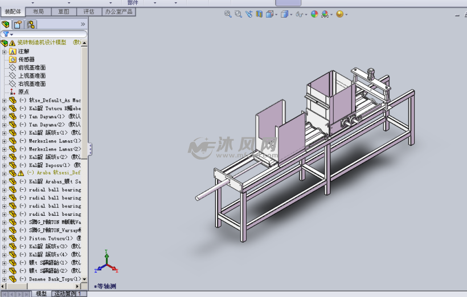The image size is (467, 297).
Task: Select the FeatureManager design tree tab
Action: click(x=6, y=24)
